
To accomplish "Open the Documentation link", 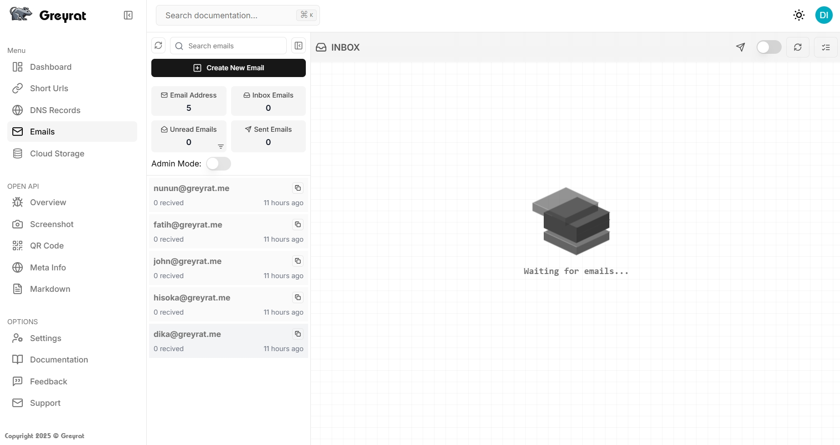I will pos(59,360).
